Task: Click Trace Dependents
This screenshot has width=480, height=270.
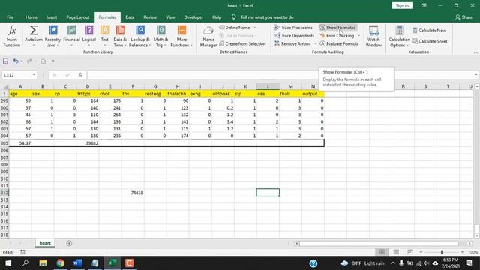Action: click(x=294, y=36)
